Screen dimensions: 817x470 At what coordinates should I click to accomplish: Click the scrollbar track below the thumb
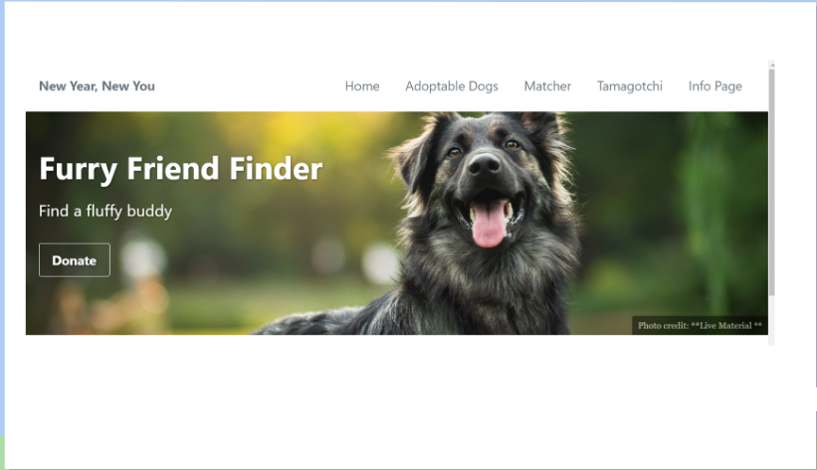pyautogui.click(x=771, y=320)
